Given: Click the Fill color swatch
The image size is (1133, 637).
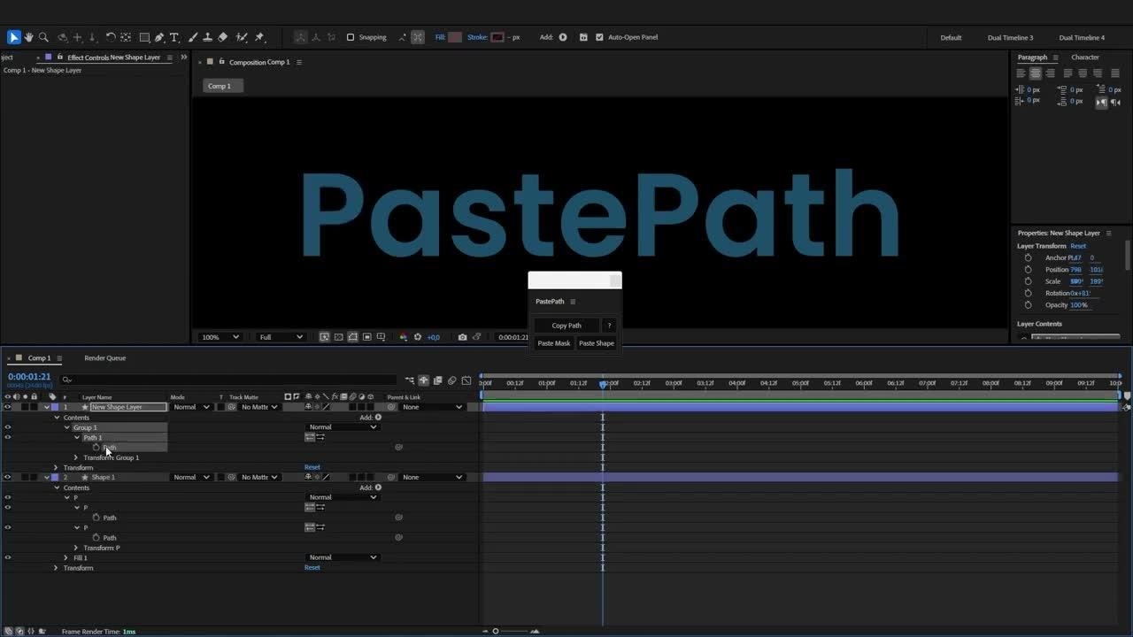Looking at the screenshot, I should pyautogui.click(x=455, y=37).
